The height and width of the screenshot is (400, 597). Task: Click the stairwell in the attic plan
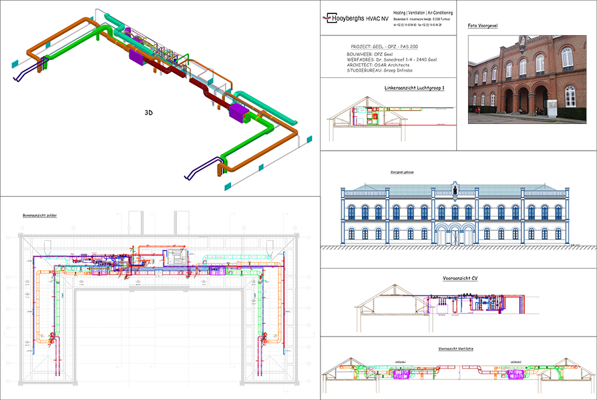(x=176, y=257)
